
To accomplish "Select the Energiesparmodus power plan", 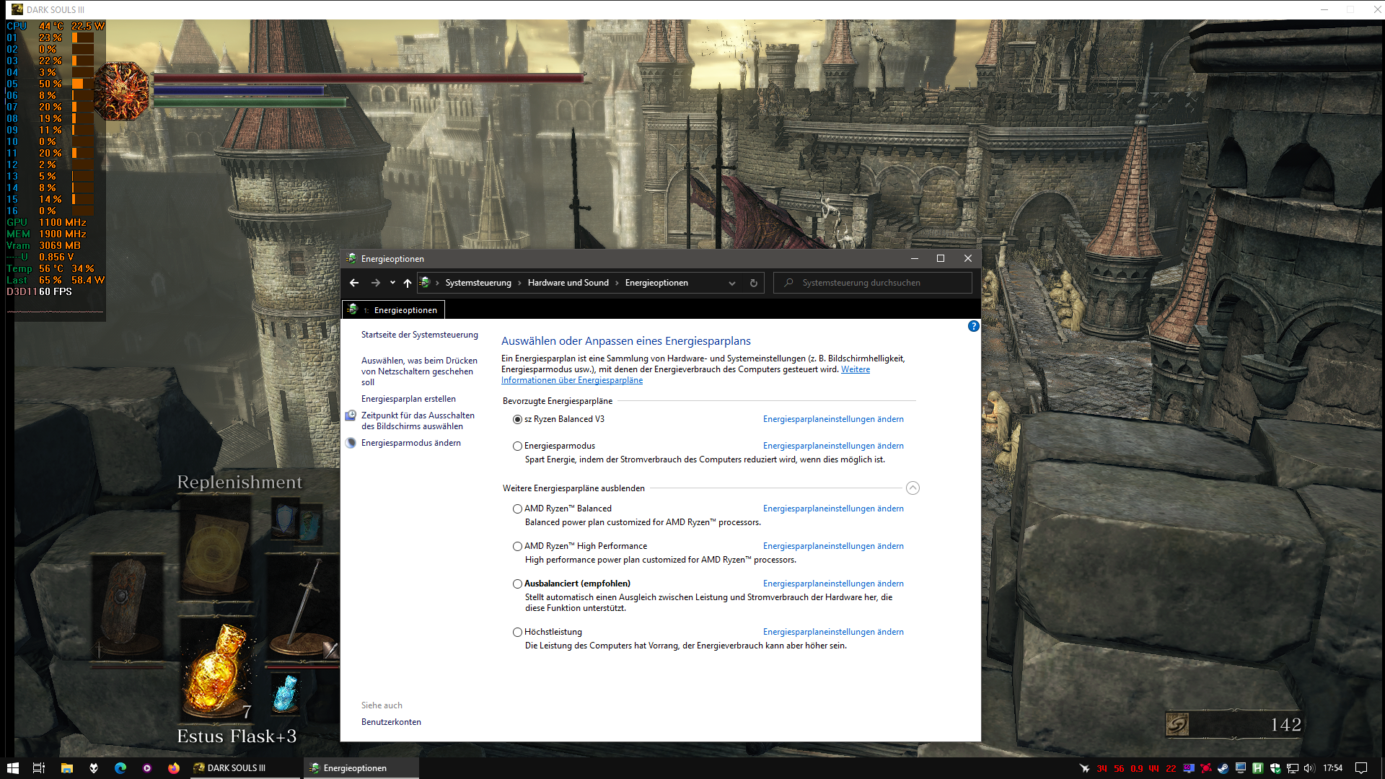I will [517, 446].
